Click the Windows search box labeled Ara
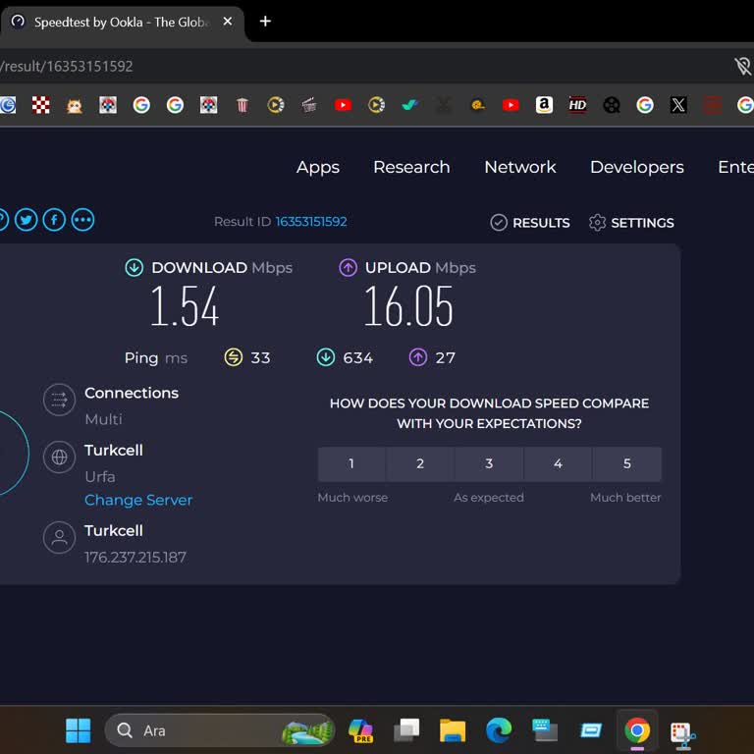 click(219, 730)
